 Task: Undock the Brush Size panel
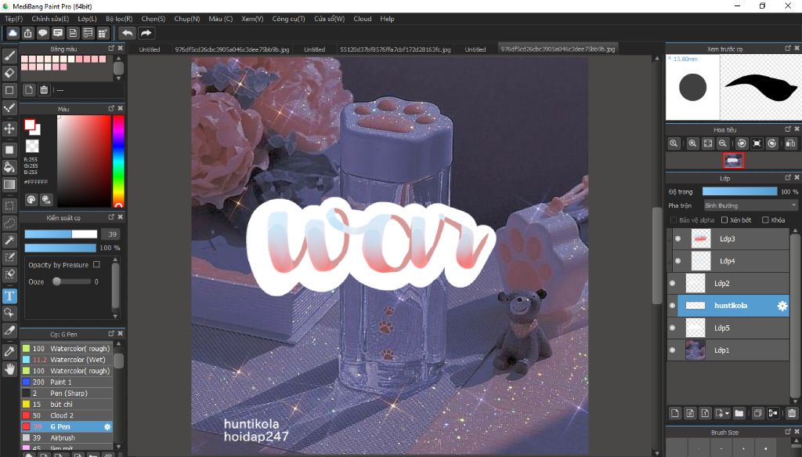[x=788, y=432]
